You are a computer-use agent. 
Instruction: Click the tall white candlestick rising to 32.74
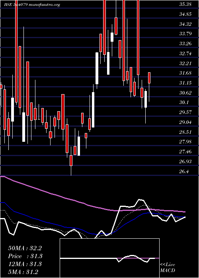point(97,68)
